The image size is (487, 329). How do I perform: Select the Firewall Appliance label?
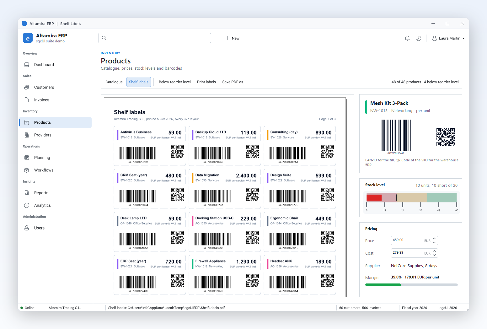tap(225, 275)
